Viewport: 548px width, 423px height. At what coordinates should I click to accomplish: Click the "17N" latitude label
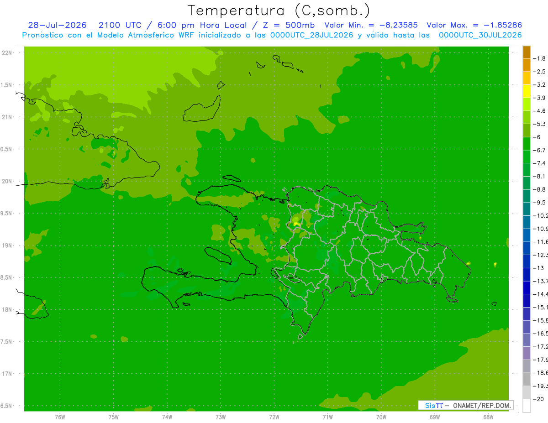click(x=8, y=374)
